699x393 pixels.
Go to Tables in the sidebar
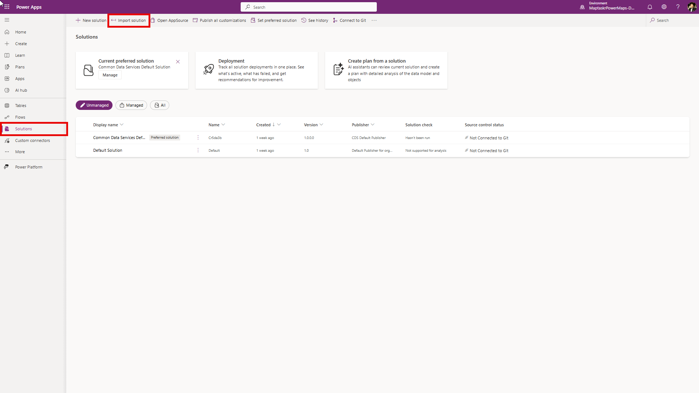(20, 105)
